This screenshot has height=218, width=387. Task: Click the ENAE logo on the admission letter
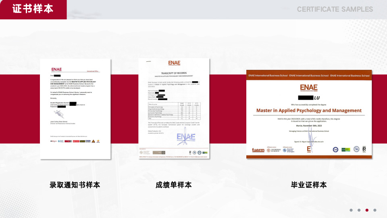[x=56, y=69]
